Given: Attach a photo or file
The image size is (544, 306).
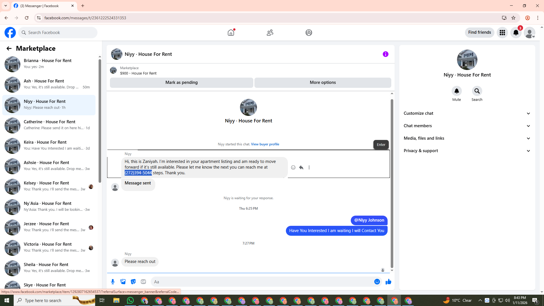Looking at the screenshot, I should (123, 282).
